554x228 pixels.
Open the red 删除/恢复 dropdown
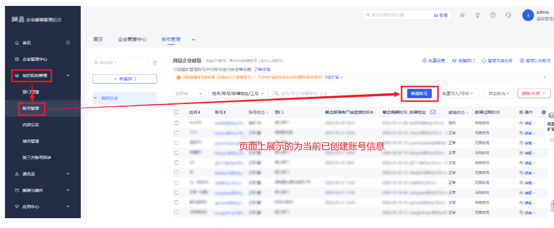point(534,93)
